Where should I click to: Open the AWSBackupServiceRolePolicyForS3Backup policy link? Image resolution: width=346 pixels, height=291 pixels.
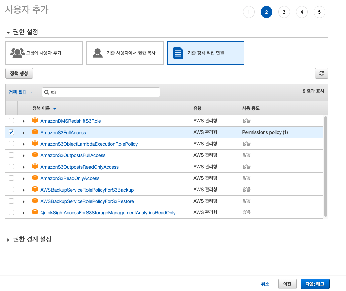[87, 190]
